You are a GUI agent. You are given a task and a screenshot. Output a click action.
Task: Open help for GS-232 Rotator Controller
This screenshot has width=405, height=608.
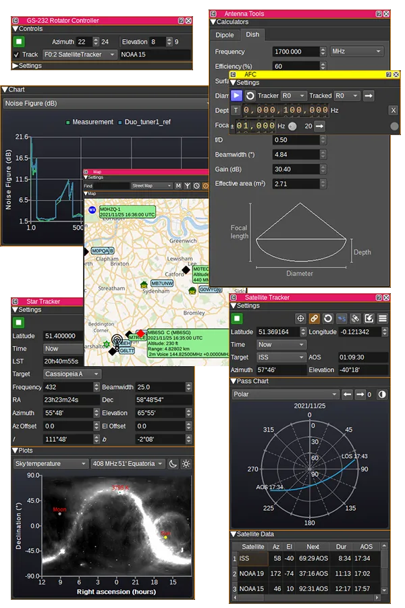[x=181, y=20]
